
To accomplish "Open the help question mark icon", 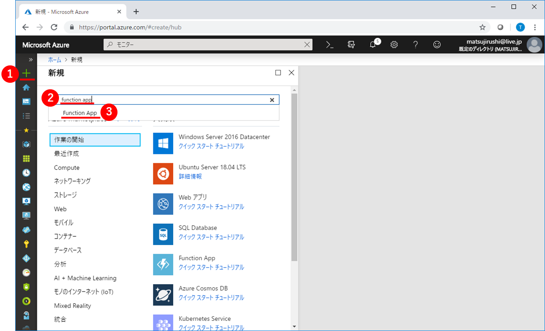I will (416, 45).
